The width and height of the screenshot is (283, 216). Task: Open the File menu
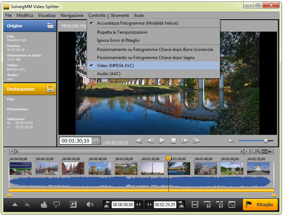pos(8,15)
